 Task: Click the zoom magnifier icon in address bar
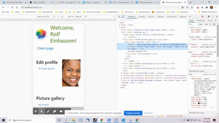pyautogui.click(x=187, y=8)
